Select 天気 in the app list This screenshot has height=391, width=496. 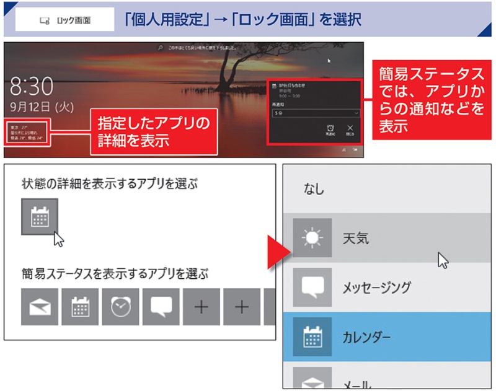355,238
